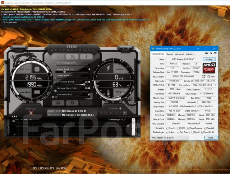This screenshot has height=174, width=230.
Task: Click the up arrow of the monitoring graph scrollbar
Action: click(133, 120)
